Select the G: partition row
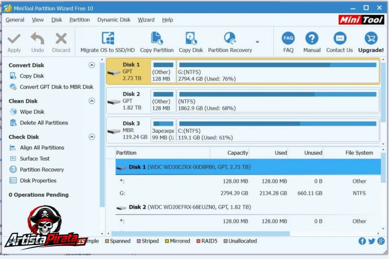The height and width of the screenshot is (259, 389). pyautogui.click(x=248, y=193)
